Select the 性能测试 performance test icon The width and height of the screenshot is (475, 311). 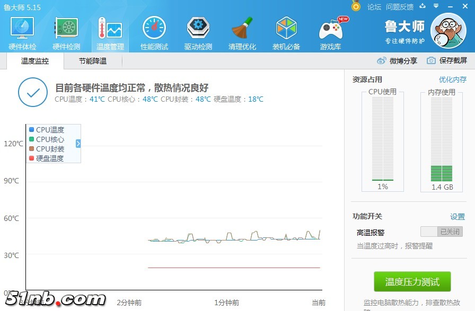click(154, 33)
